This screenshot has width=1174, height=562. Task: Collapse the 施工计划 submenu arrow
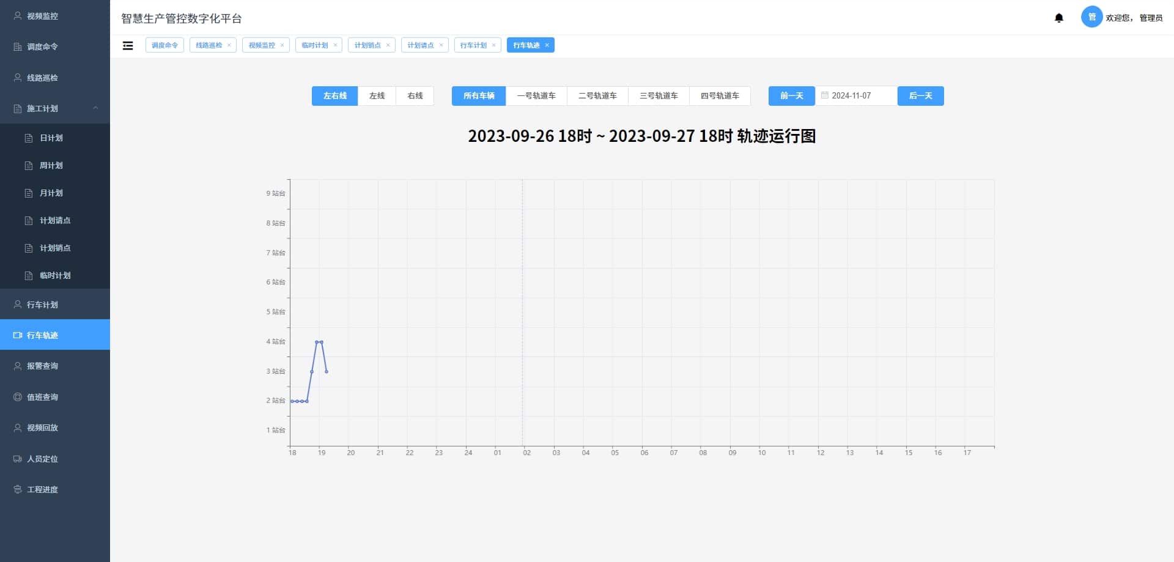tap(95, 108)
